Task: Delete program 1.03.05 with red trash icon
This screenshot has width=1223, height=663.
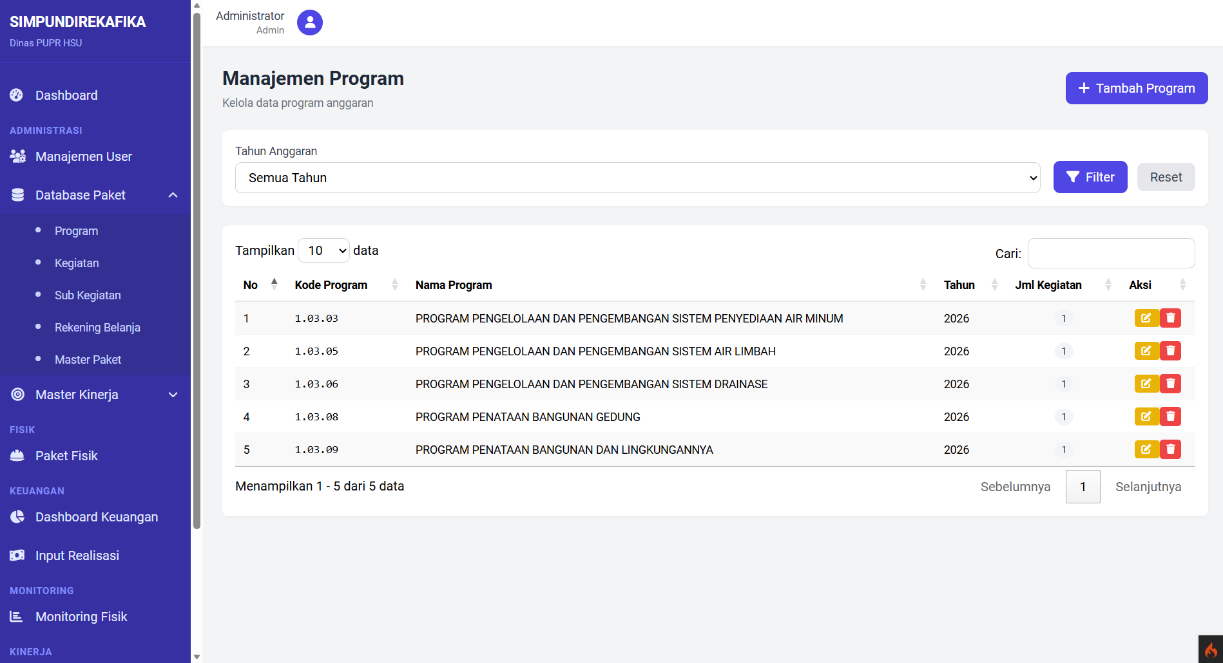Action: 1171,351
